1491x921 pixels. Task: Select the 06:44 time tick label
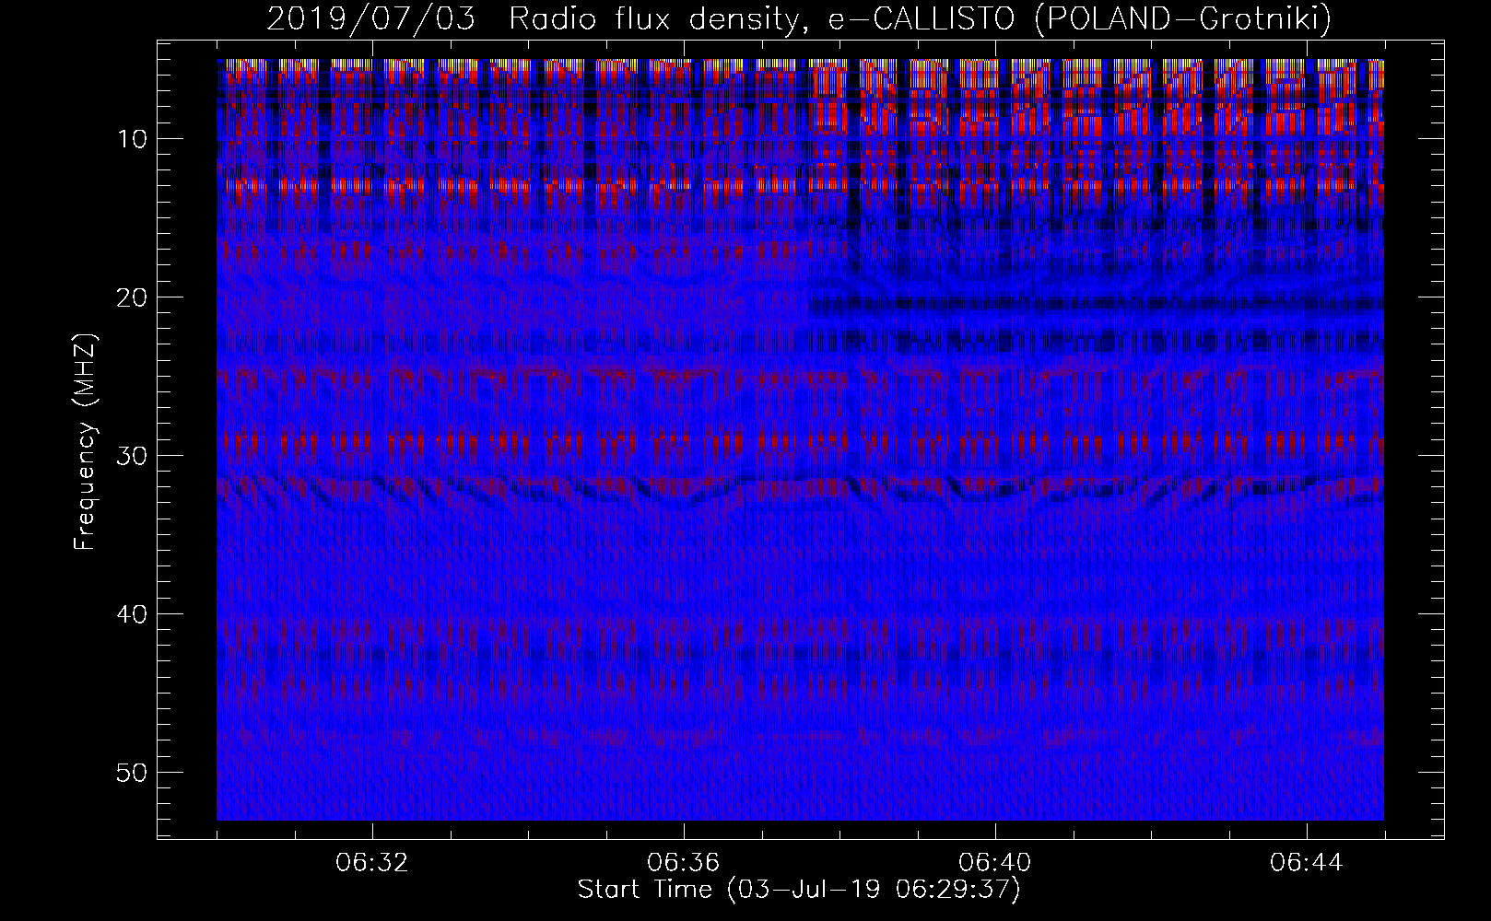[1306, 863]
